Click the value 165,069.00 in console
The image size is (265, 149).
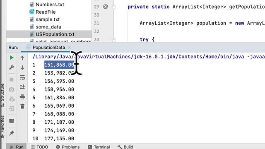59,106
